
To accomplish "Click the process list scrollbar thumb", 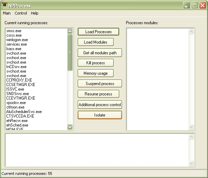I will [70, 53].
